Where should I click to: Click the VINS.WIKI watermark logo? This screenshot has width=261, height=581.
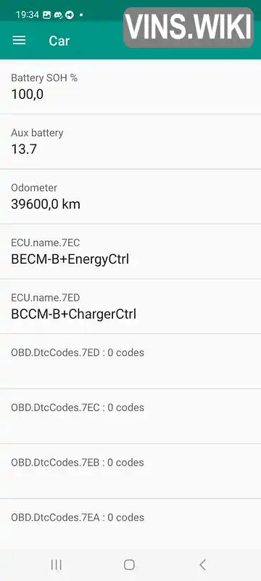pos(188,28)
